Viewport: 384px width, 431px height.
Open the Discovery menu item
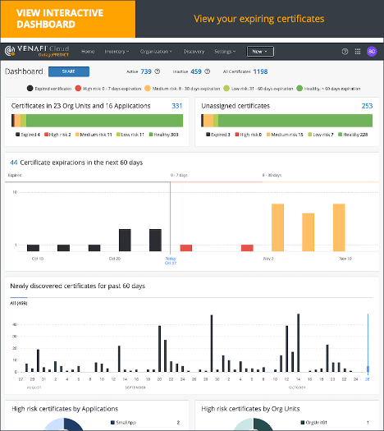(194, 52)
